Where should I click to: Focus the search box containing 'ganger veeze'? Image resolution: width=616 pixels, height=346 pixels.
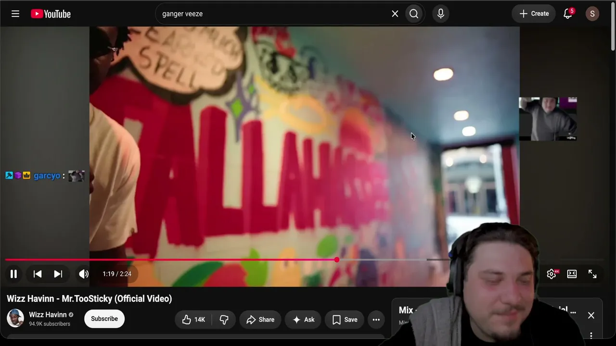pos(274,14)
